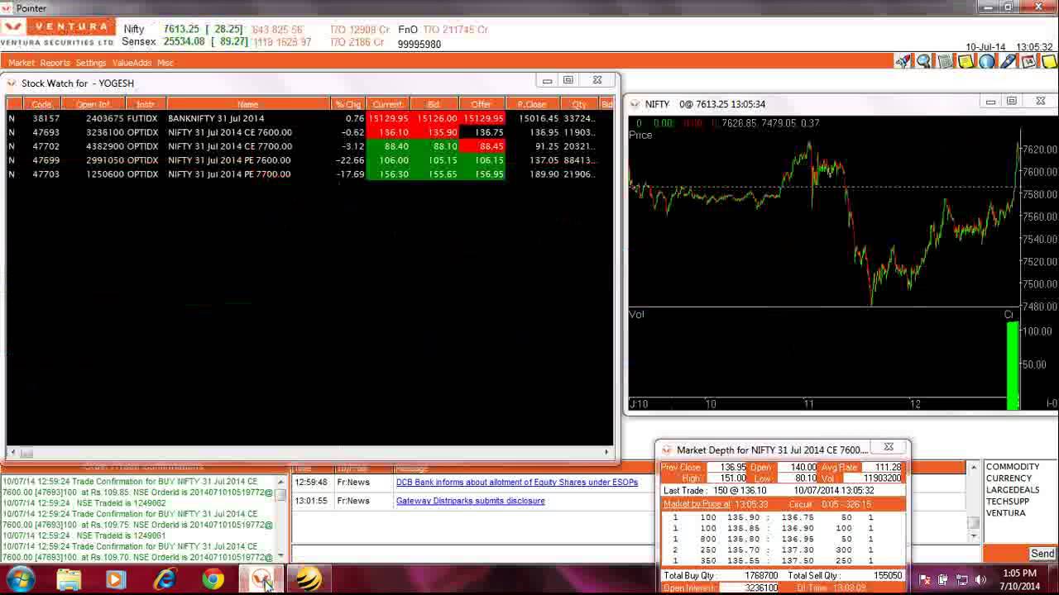Open Gateway Distriparks disclosure news link

[470, 501]
